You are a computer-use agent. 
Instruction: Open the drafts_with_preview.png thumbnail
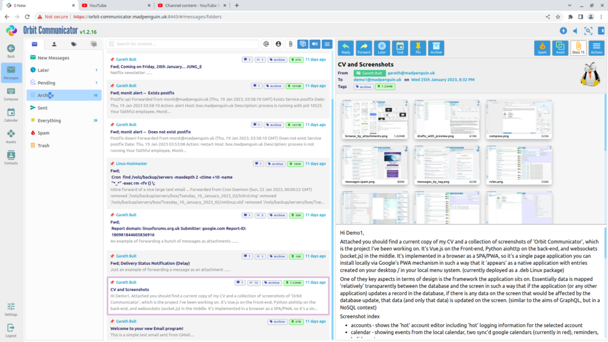[x=446, y=119]
